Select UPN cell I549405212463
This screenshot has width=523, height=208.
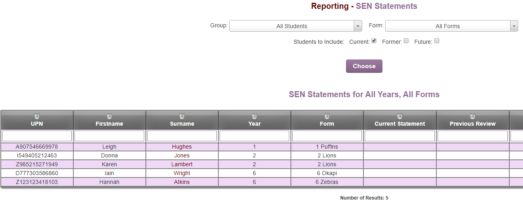point(37,155)
